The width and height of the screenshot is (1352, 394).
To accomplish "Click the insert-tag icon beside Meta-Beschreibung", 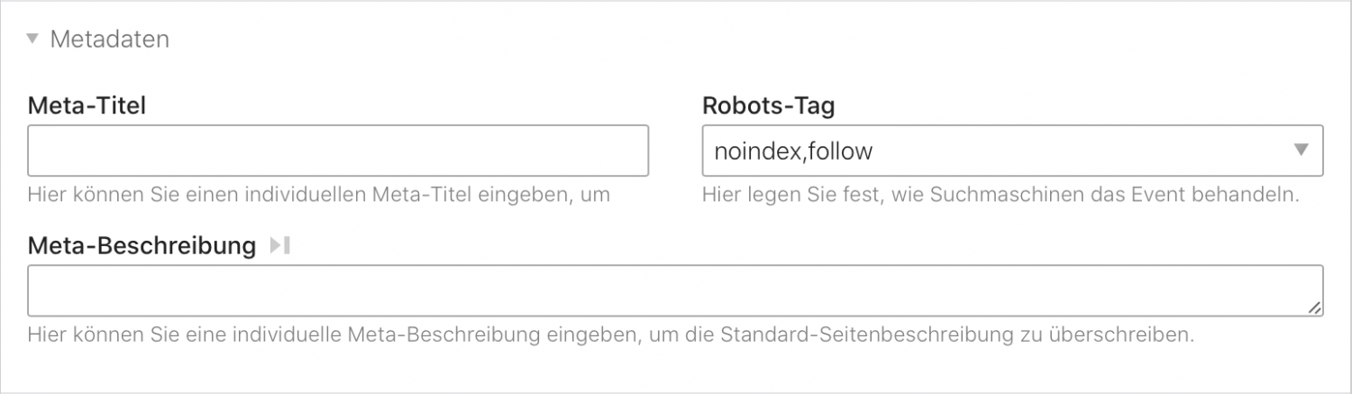I will click(279, 245).
